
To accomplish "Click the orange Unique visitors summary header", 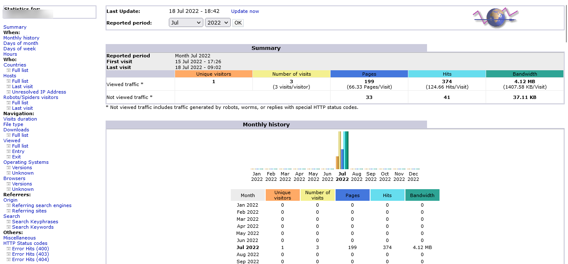I will pyautogui.click(x=213, y=74).
